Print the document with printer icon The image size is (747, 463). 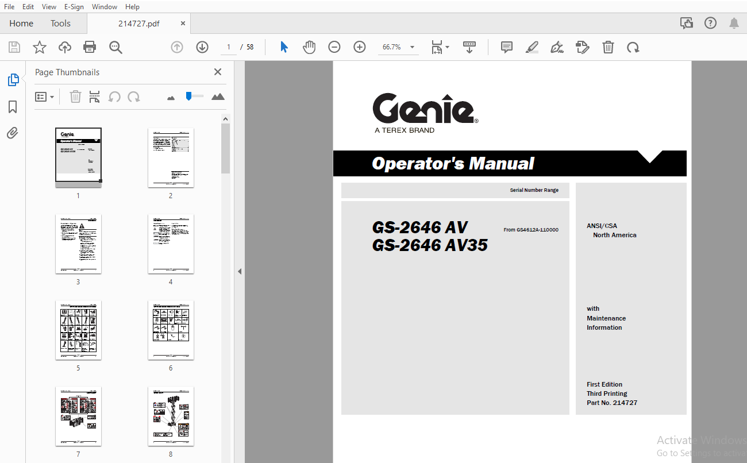(90, 47)
